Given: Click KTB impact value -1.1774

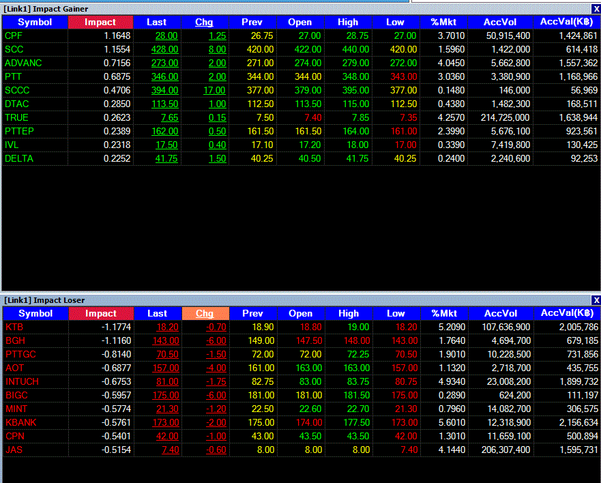Looking at the screenshot, I should coord(116,327).
